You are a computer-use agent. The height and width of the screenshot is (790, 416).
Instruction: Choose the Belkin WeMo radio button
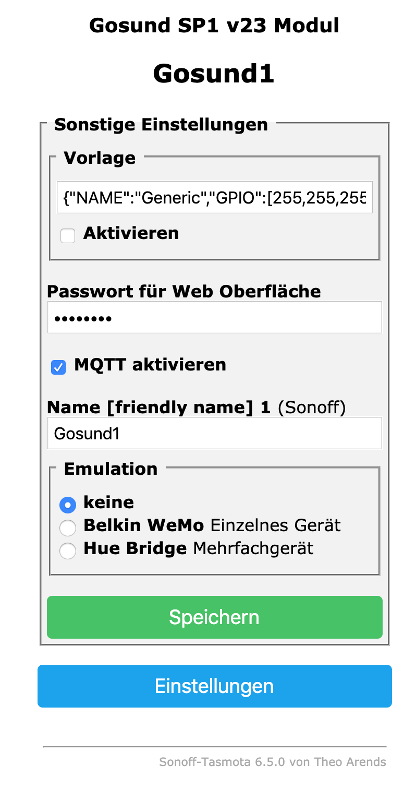[68, 528]
